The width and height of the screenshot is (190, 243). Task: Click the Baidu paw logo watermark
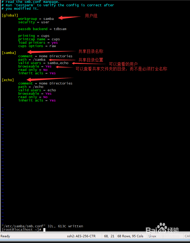162,228
